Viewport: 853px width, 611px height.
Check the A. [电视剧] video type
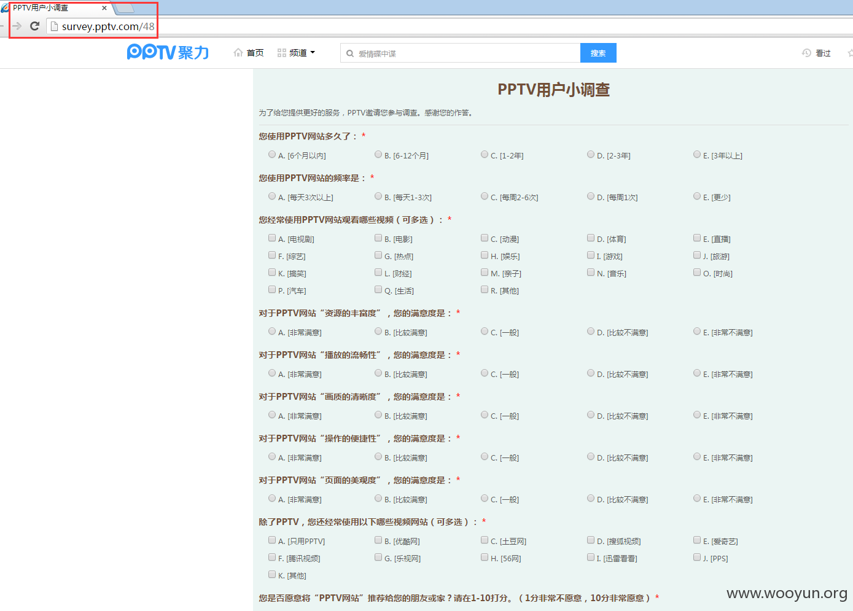(x=272, y=238)
